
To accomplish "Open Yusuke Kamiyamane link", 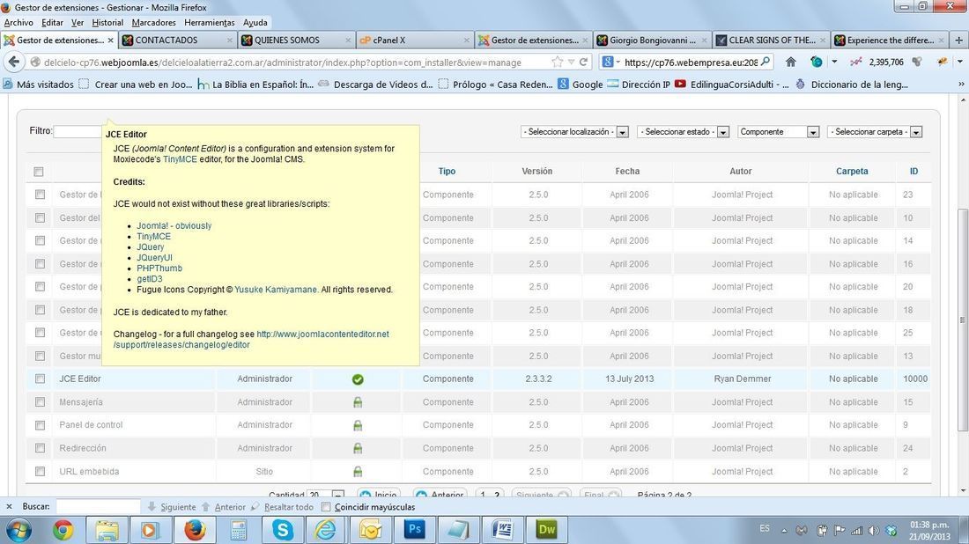I will tap(276, 290).
